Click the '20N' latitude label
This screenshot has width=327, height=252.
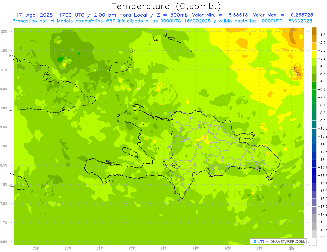(x=4, y=108)
